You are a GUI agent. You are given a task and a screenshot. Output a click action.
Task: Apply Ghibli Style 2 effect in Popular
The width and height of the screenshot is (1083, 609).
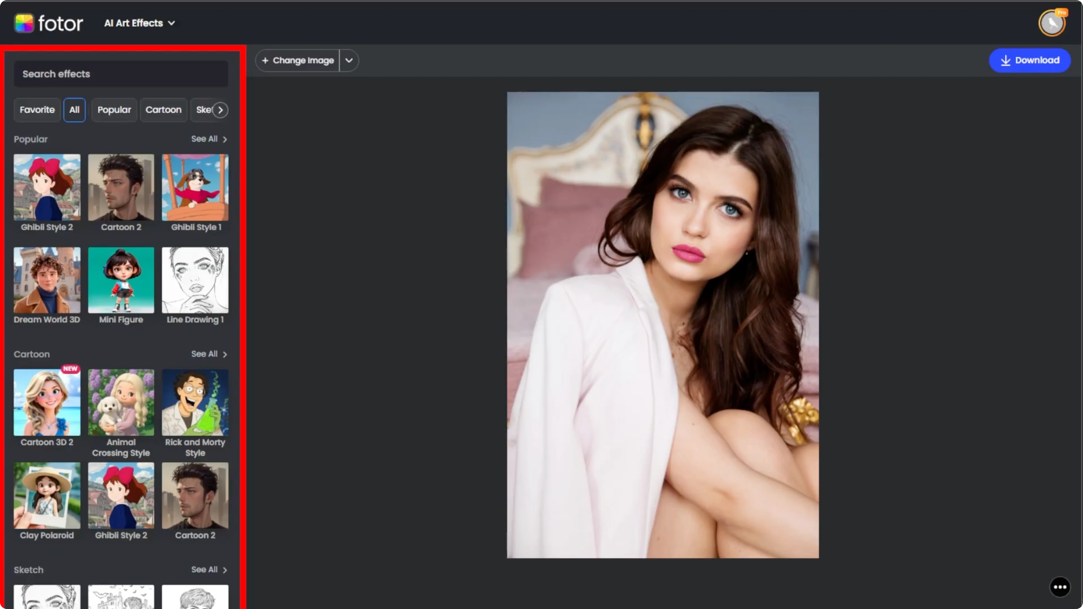(47, 187)
